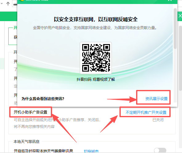This screenshot has height=153, width=182.
Task: Click subtitle 全面守护用户电脑安全 text
Action: pos(95,28)
